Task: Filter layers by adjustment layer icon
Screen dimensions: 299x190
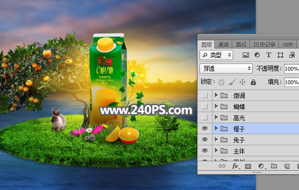Action: coord(257,55)
